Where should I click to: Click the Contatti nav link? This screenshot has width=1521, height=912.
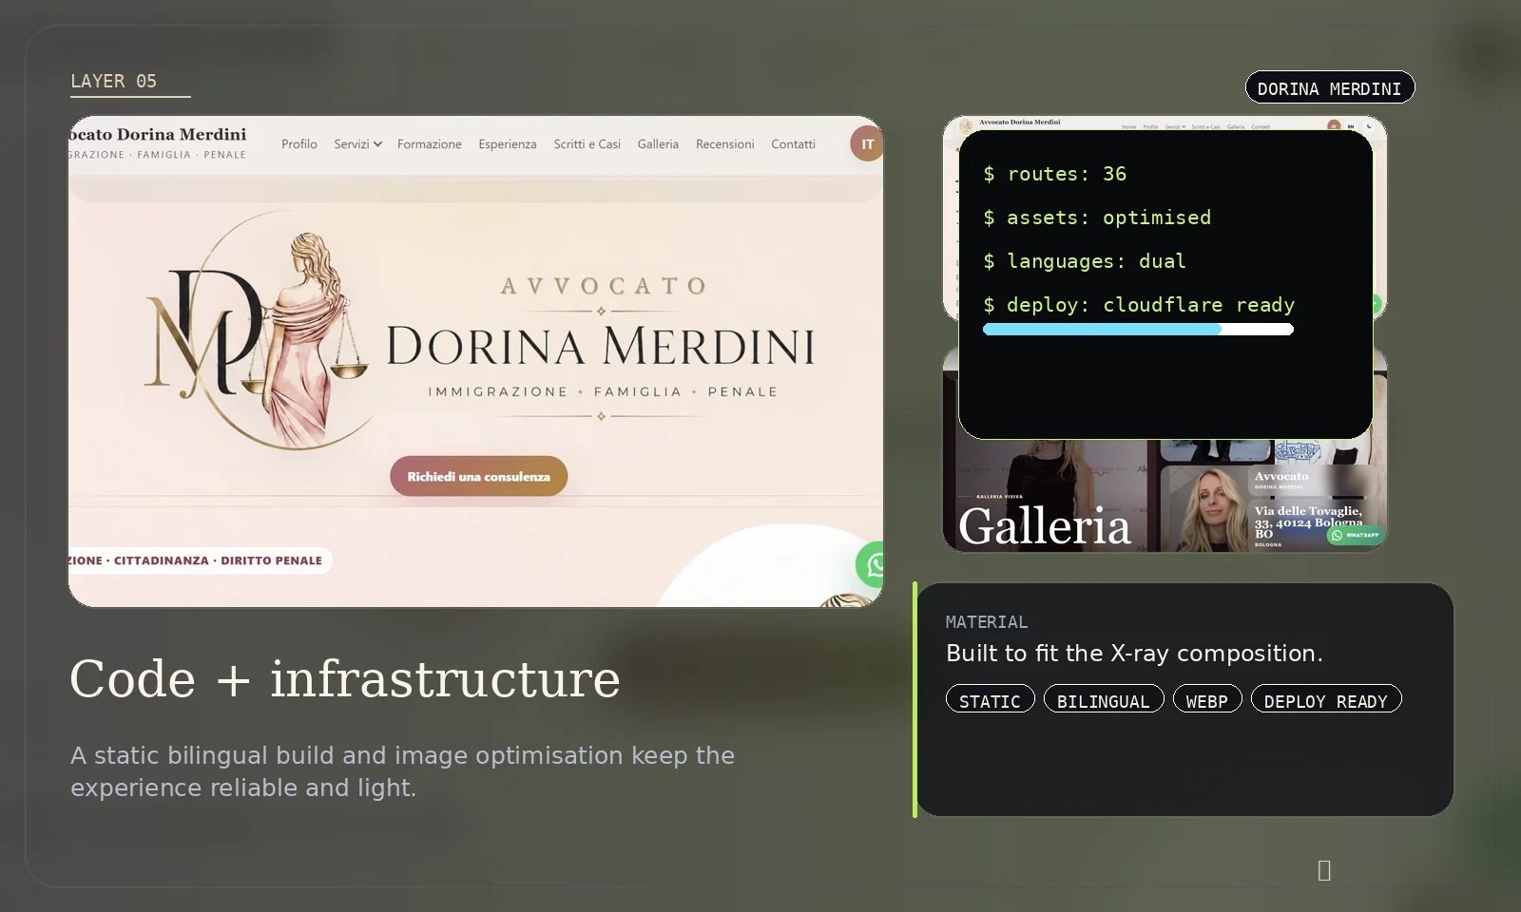coord(794,144)
